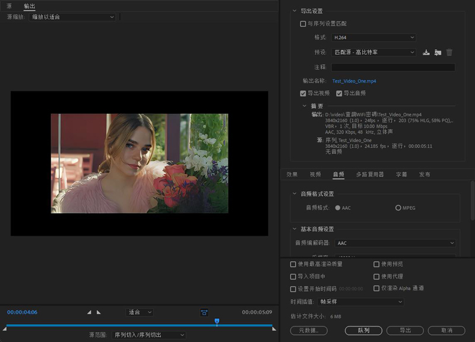Screen dimensions: 475x342
Task: Enable 使用最高渲染质量 checkbox
Action: [293, 264]
